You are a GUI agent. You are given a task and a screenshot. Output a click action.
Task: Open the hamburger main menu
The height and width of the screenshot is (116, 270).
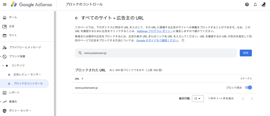[x=4, y=4]
